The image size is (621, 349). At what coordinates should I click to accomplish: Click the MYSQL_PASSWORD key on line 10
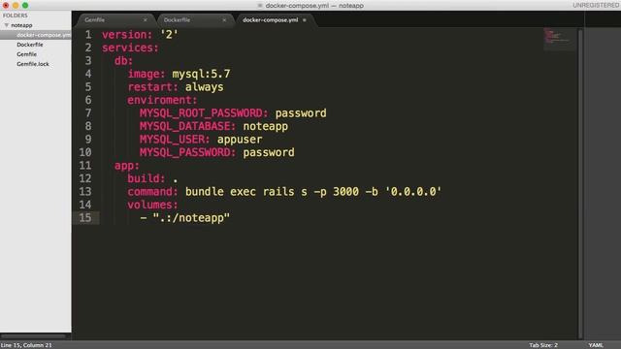tap(187, 152)
